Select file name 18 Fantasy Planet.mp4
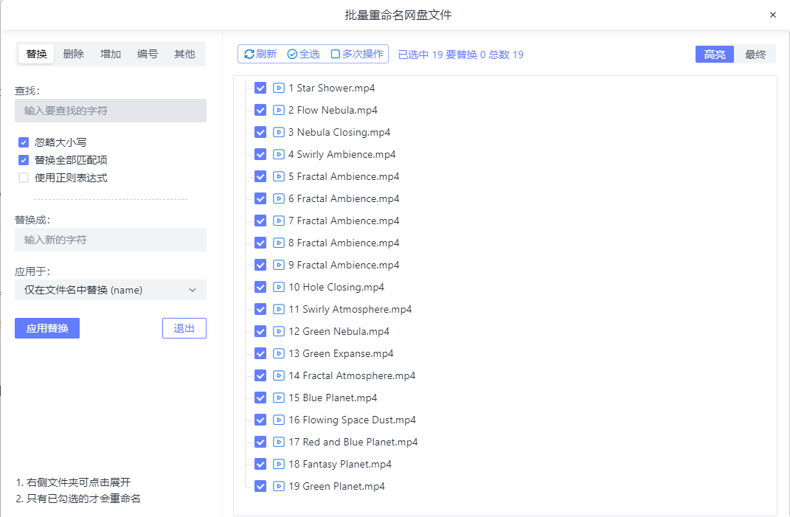The height and width of the screenshot is (517, 790). tap(340, 465)
